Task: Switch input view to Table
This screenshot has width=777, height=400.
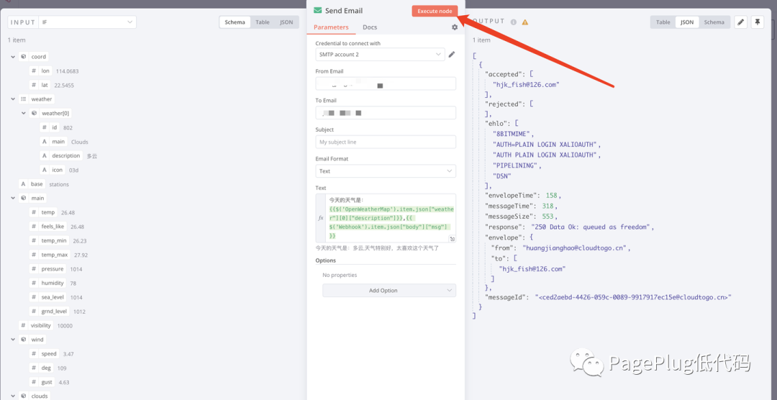Action: click(x=263, y=22)
